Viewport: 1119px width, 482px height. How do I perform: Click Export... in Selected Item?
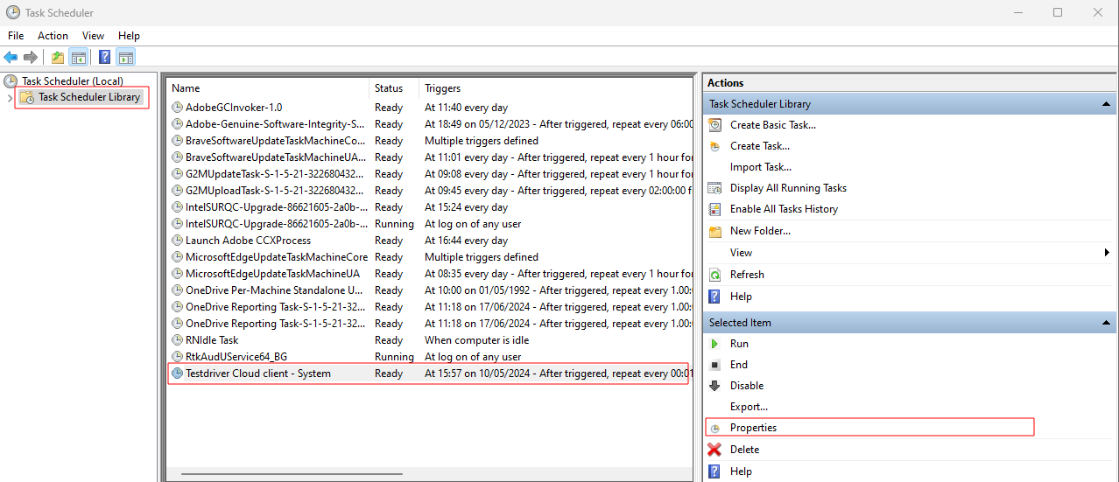tap(749, 407)
